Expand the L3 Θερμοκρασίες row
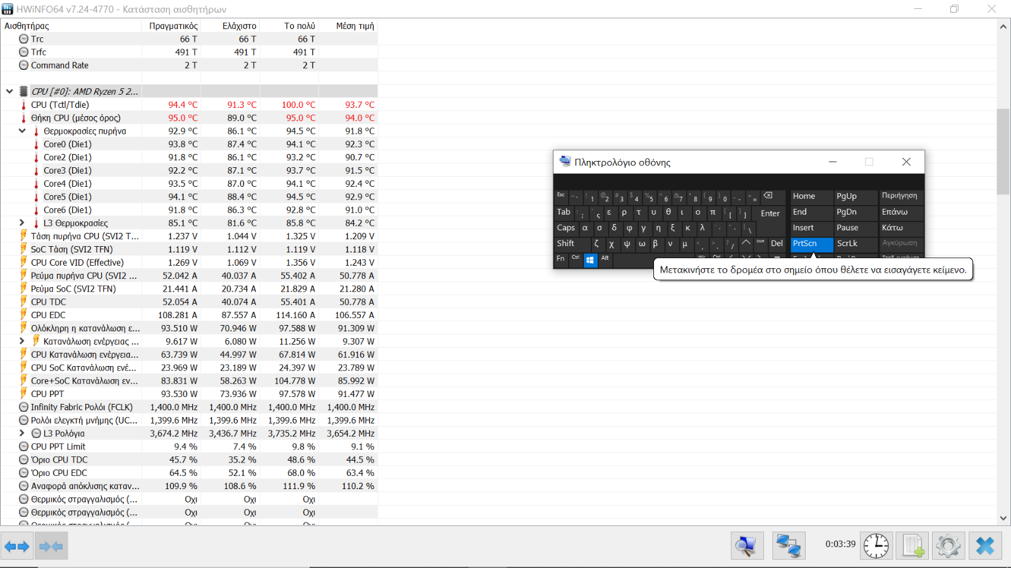 pyautogui.click(x=22, y=223)
